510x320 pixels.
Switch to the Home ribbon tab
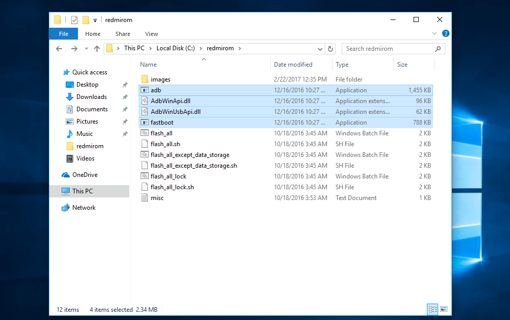click(93, 34)
